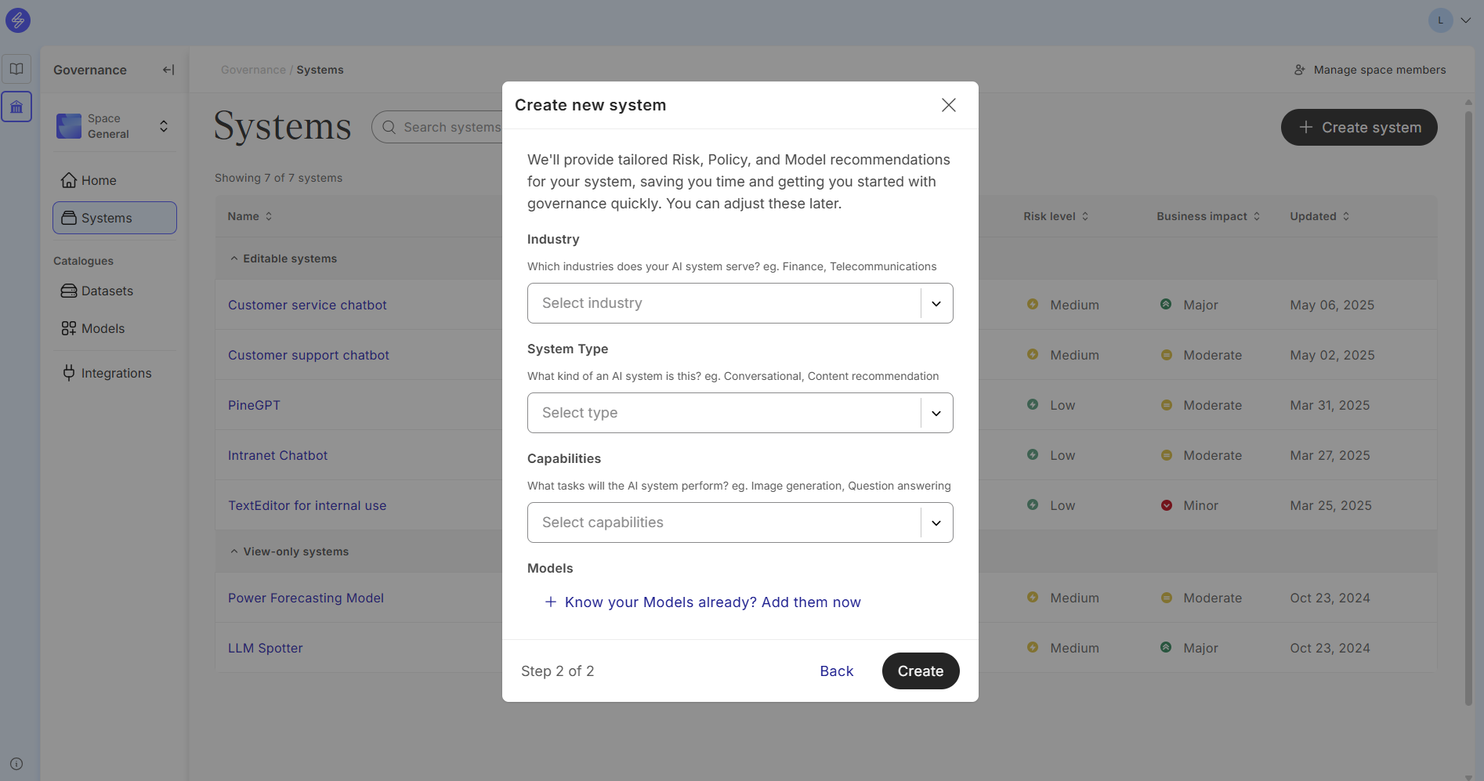Open the user avatar menu
The width and height of the screenshot is (1484, 781).
pos(1449,20)
